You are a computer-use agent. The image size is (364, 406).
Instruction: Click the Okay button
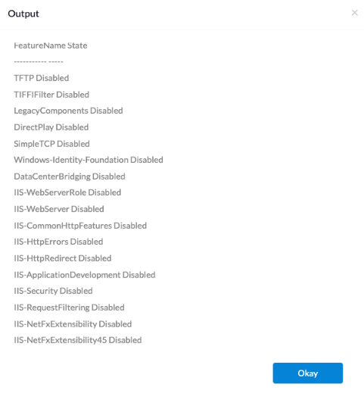[307, 373]
